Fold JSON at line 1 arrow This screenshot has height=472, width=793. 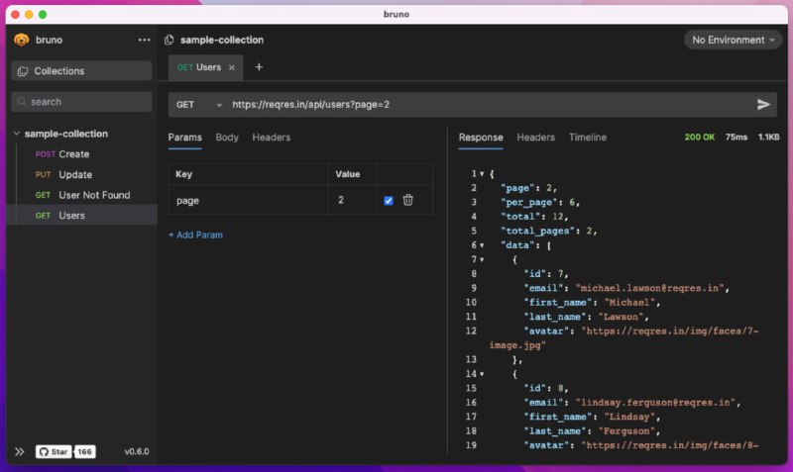482,173
